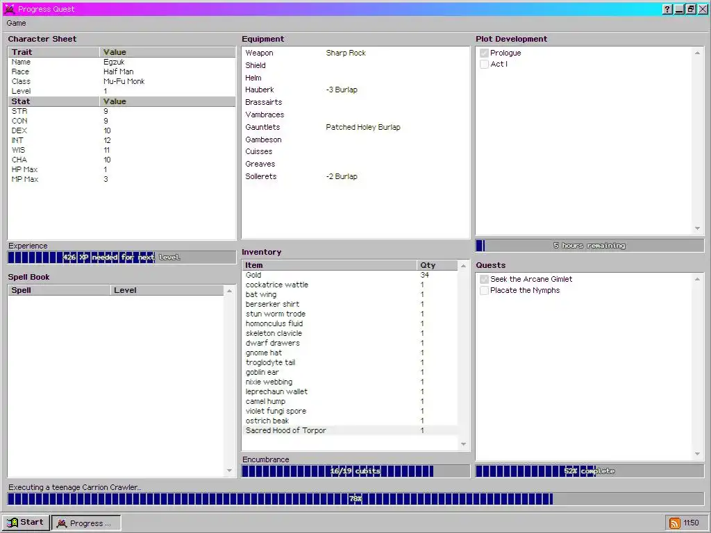This screenshot has height=533, width=711.
Task: Click Plot Development scroll down arrow
Action: [697, 228]
